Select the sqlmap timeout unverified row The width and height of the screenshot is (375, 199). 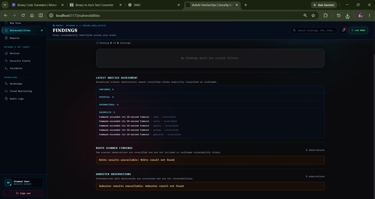[139, 130]
